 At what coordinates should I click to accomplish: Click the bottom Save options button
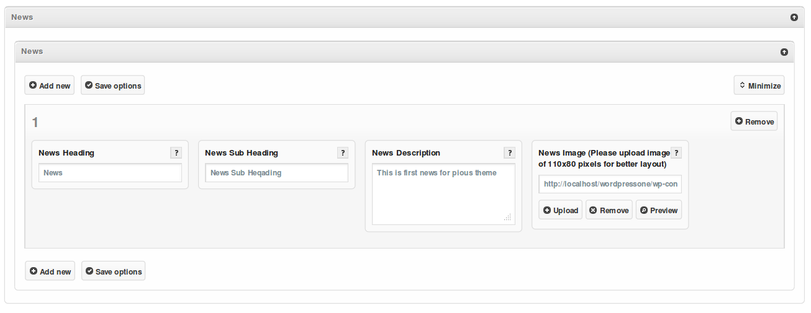click(113, 271)
